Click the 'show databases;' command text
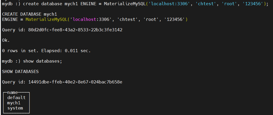273x115 pixels. point(43,61)
